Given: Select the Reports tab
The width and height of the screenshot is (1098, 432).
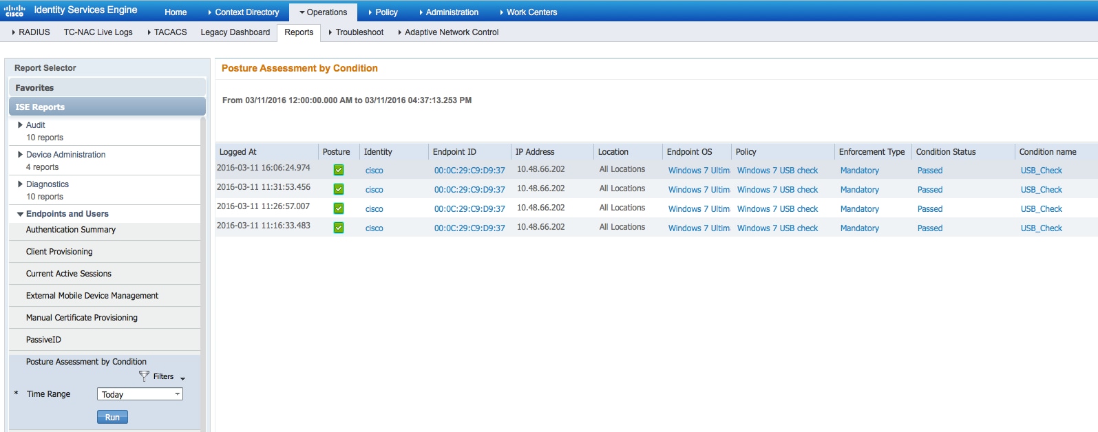Looking at the screenshot, I should [299, 32].
